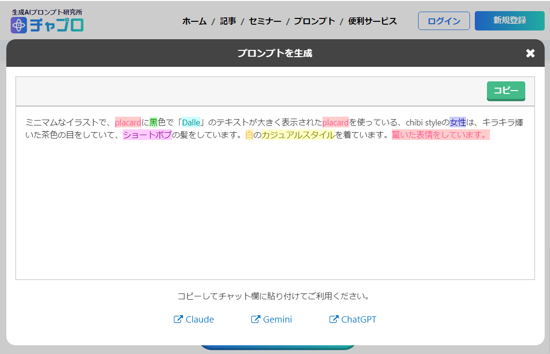The width and height of the screenshot is (550, 354).
Task: Click the 生成AIプロンプト研究所 tagline
Action: [47, 12]
